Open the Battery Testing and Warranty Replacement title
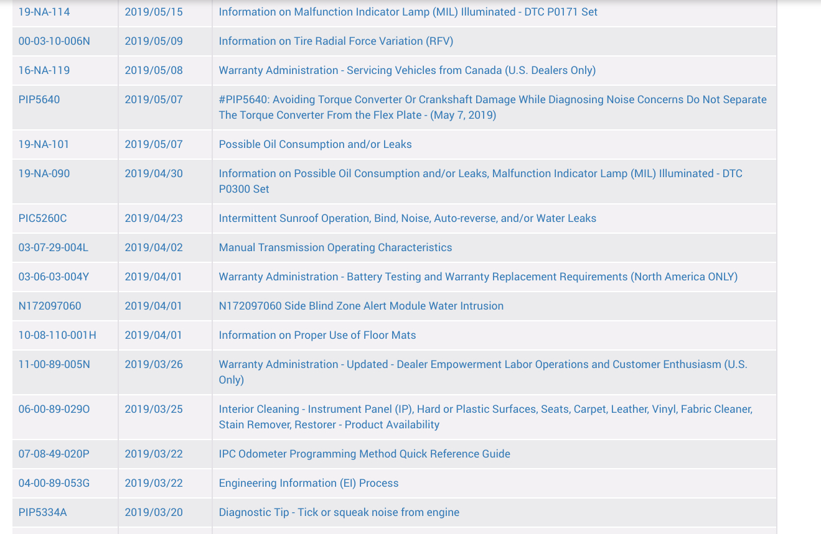 click(478, 277)
